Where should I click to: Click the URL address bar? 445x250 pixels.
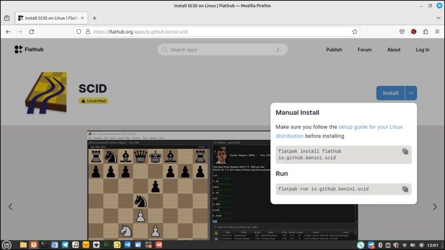coord(217,32)
